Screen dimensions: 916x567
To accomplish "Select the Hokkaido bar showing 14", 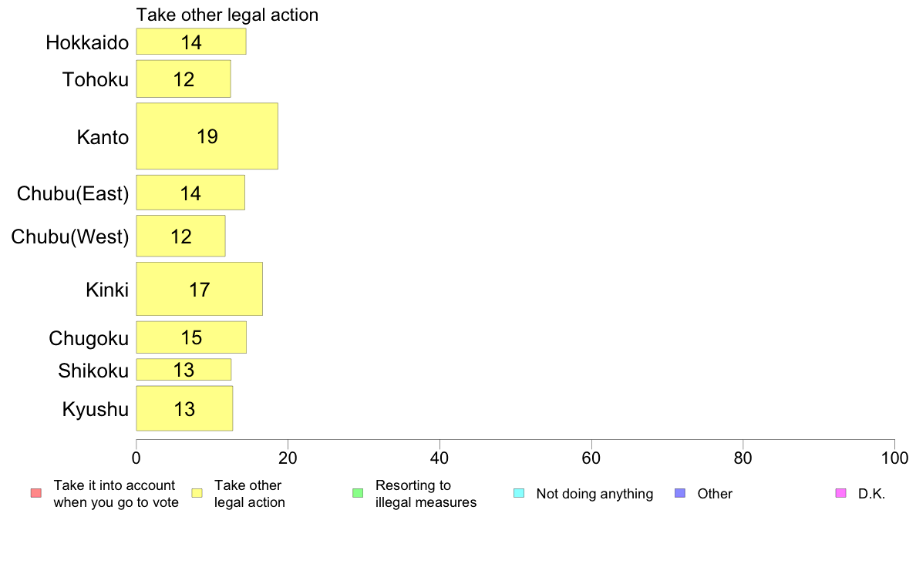I will (191, 42).
